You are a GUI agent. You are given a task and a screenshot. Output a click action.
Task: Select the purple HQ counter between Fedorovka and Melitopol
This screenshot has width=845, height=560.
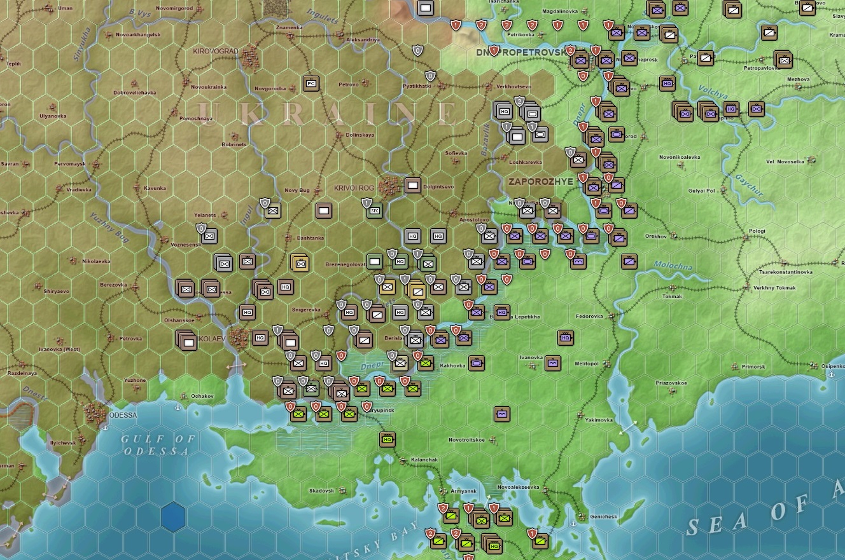coord(566,338)
